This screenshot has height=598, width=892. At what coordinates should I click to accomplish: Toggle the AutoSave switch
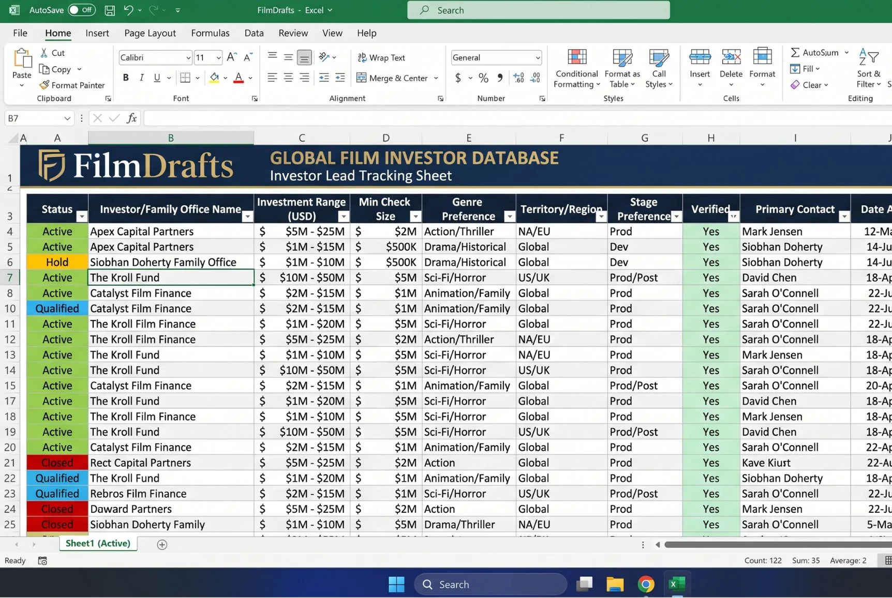[x=82, y=10]
